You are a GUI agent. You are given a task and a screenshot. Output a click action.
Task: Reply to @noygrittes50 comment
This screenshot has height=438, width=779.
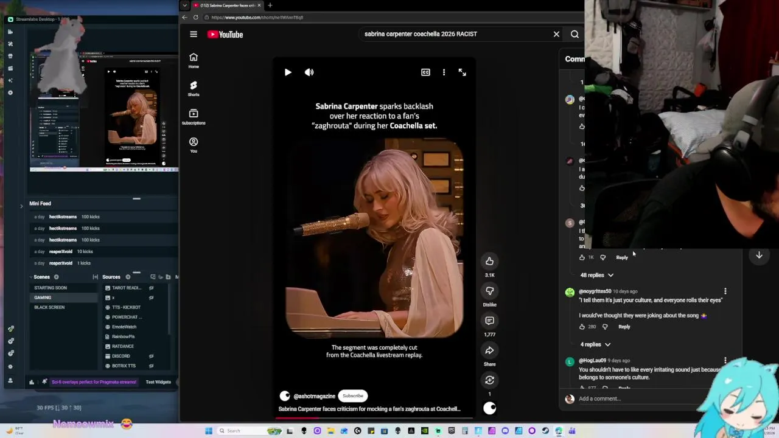pos(624,327)
